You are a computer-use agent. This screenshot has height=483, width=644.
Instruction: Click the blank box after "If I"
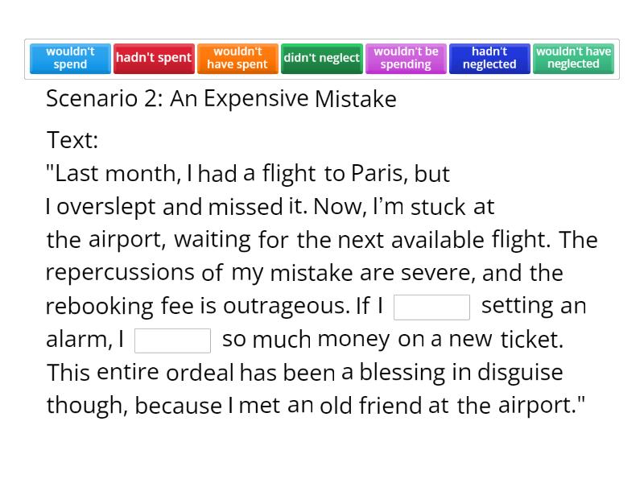click(431, 308)
